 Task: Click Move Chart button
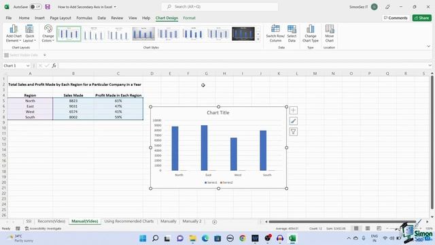coord(329,33)
